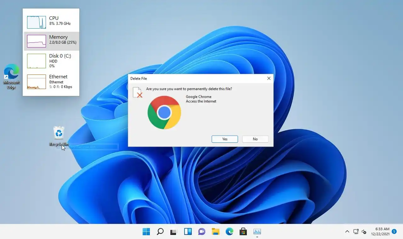403x239 pixels.
Task: Click the Disk activity graph thumbnail
Action: [37, 61]
